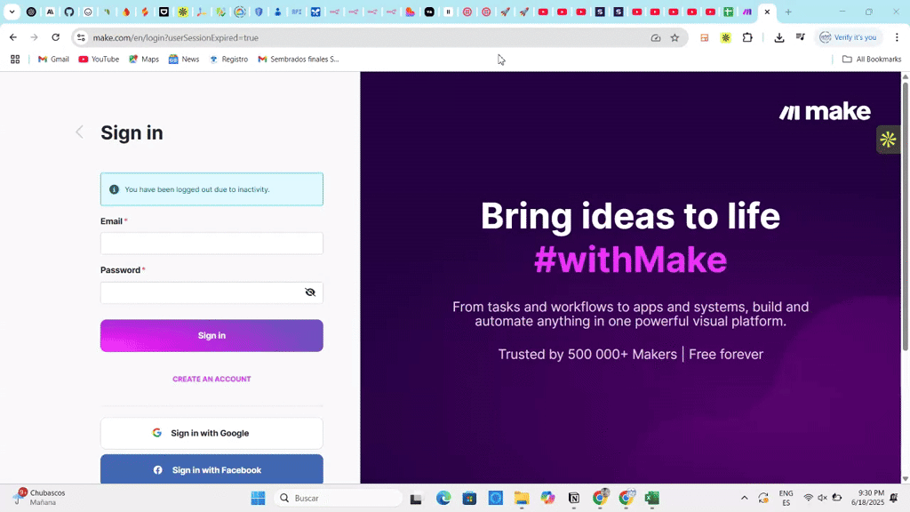Click the address bar URL

coord(175,37)
